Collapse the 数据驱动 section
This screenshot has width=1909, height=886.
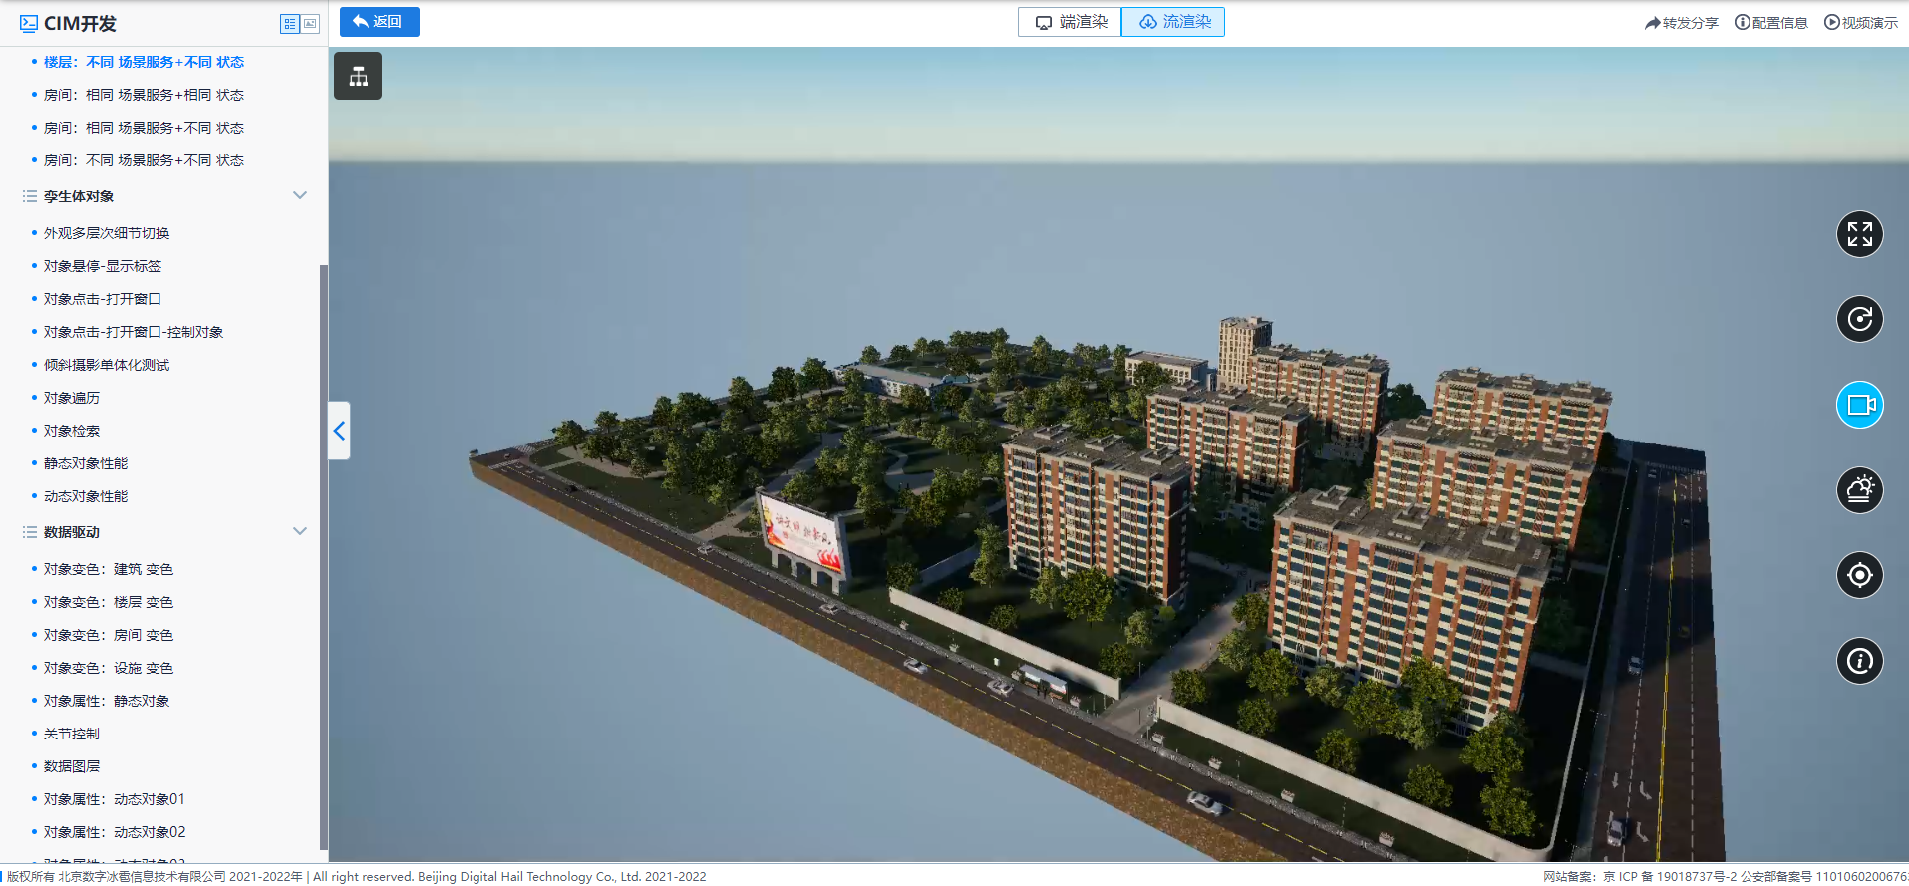pyautogui.click(x=300, y=531)
